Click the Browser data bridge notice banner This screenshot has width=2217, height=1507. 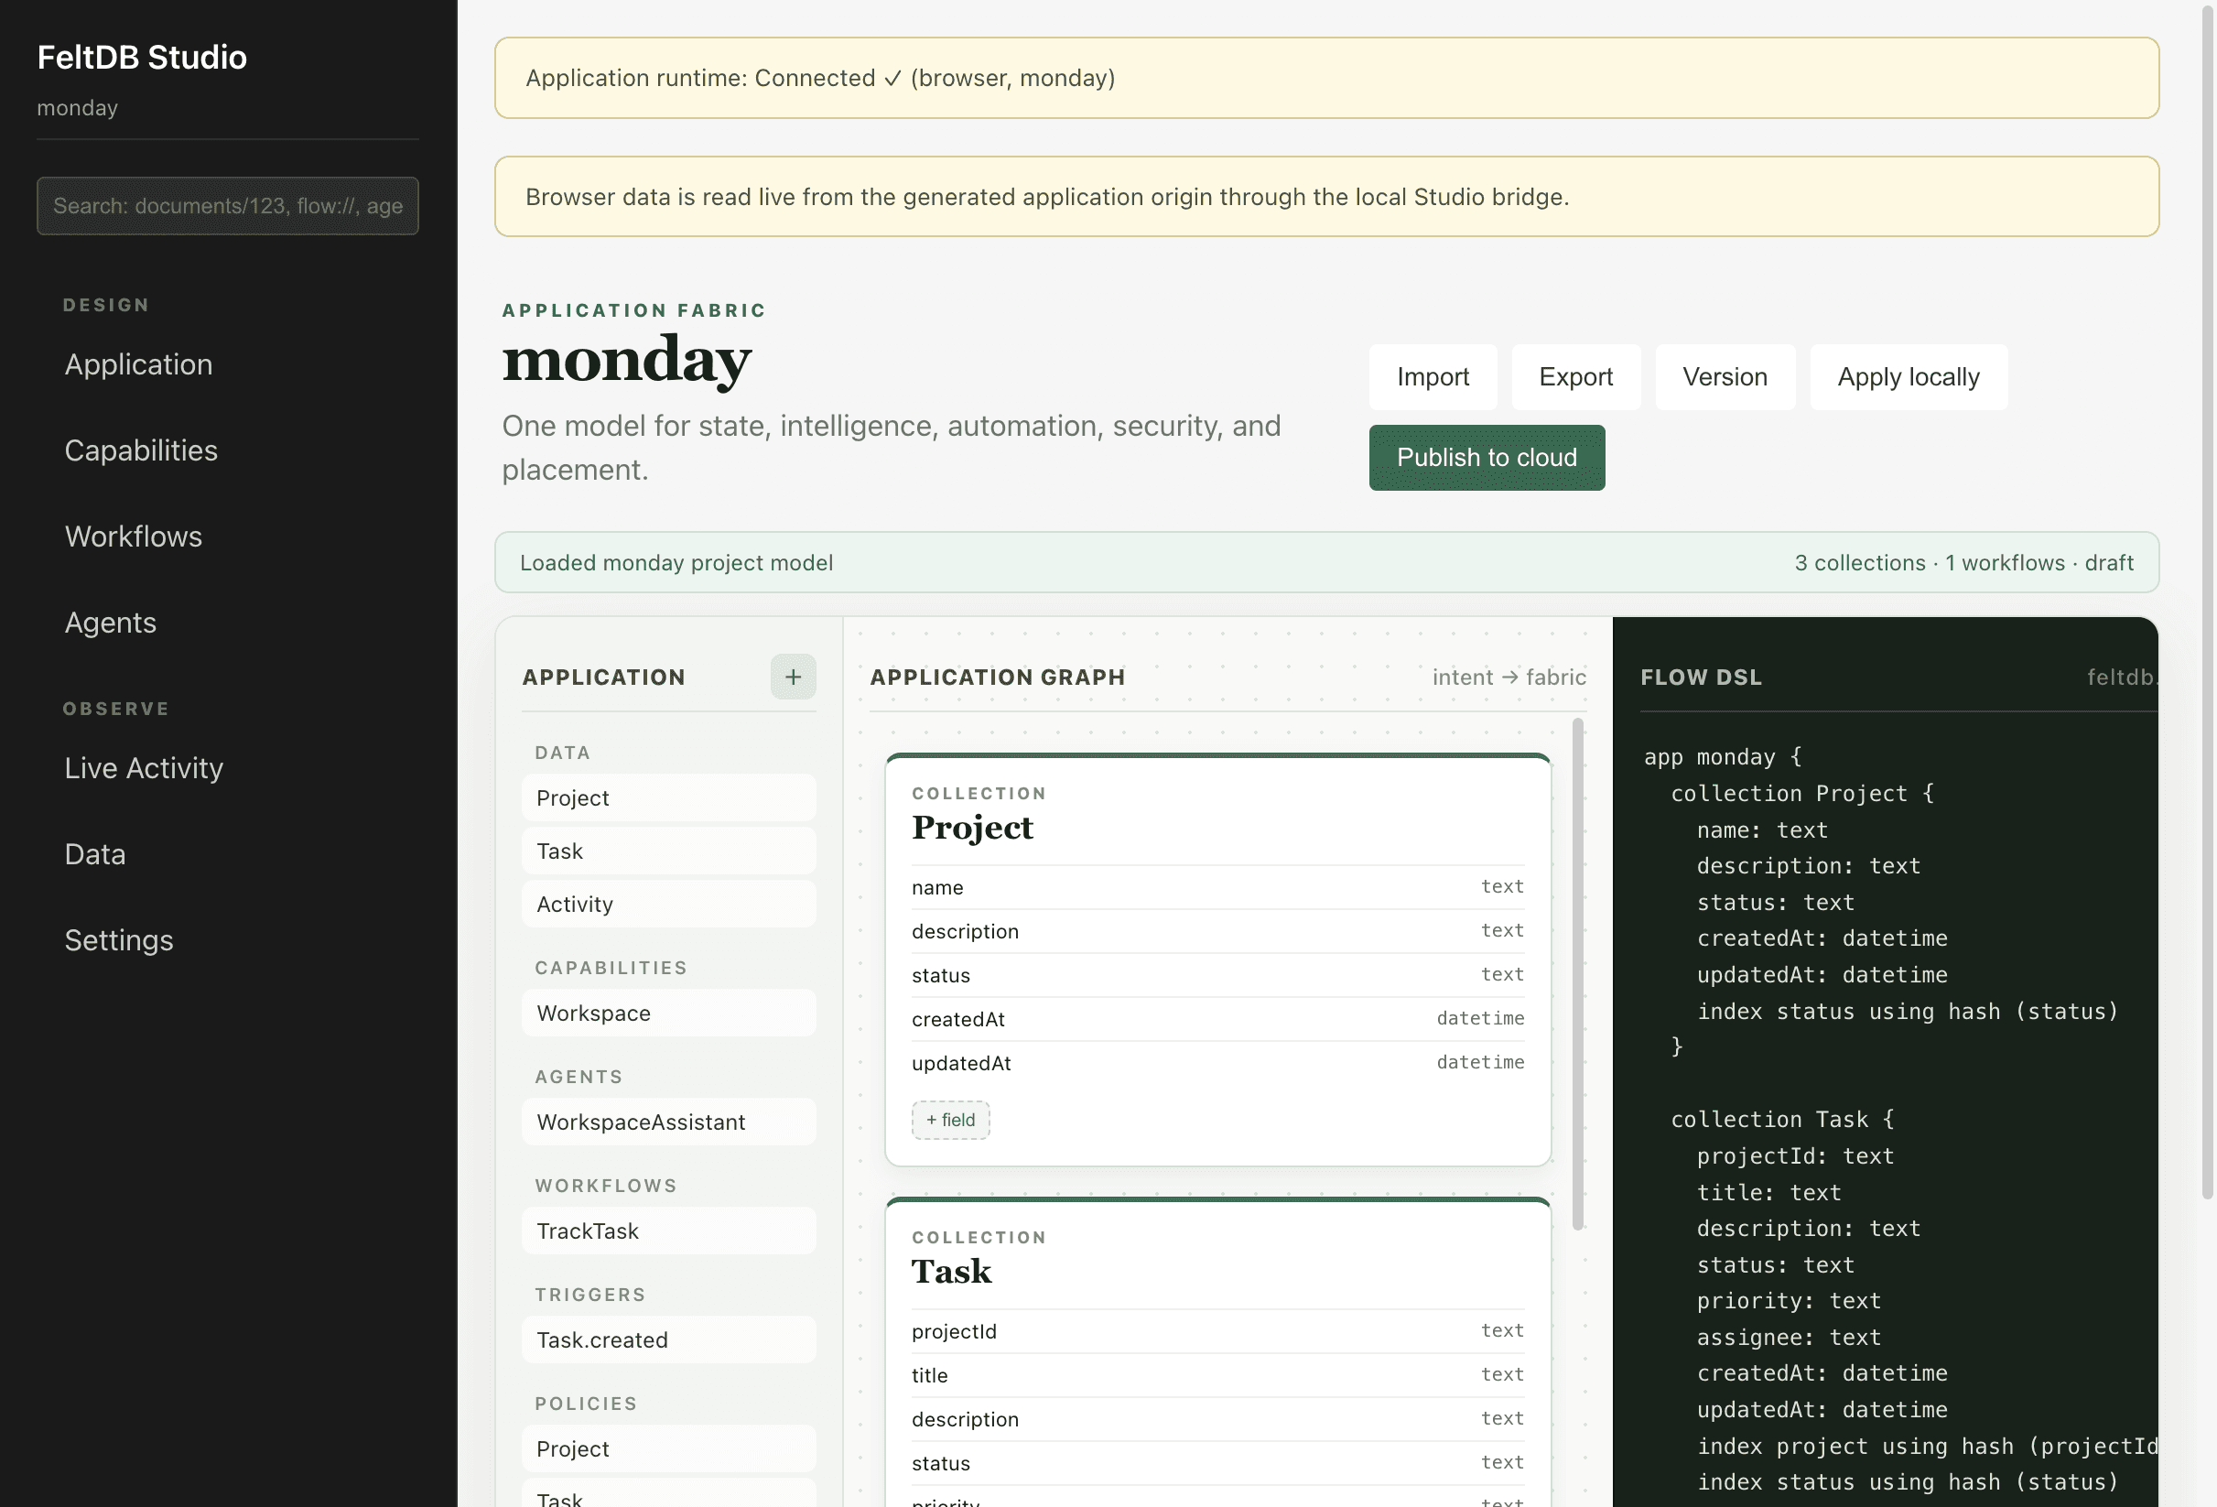(x=1326, y=197)
